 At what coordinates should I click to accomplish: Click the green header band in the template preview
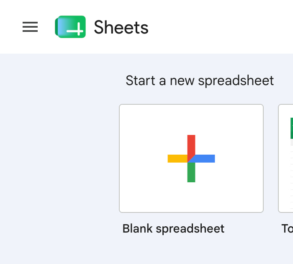click(292, 128)
